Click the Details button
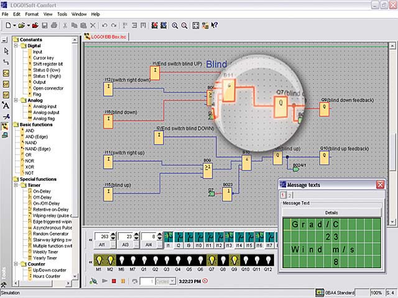The image size is (398, 298). coord(331,212)
